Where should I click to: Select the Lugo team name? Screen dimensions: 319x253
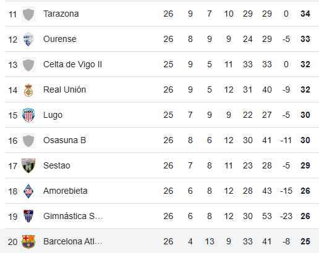[x=53, y=115]
